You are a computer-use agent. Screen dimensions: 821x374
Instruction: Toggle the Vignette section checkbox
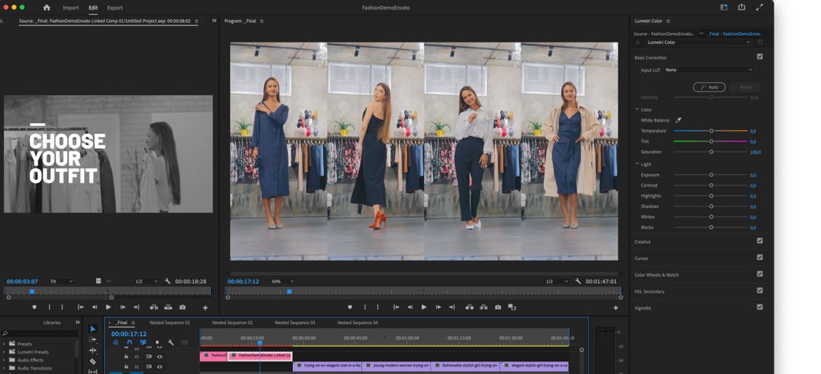759,307
